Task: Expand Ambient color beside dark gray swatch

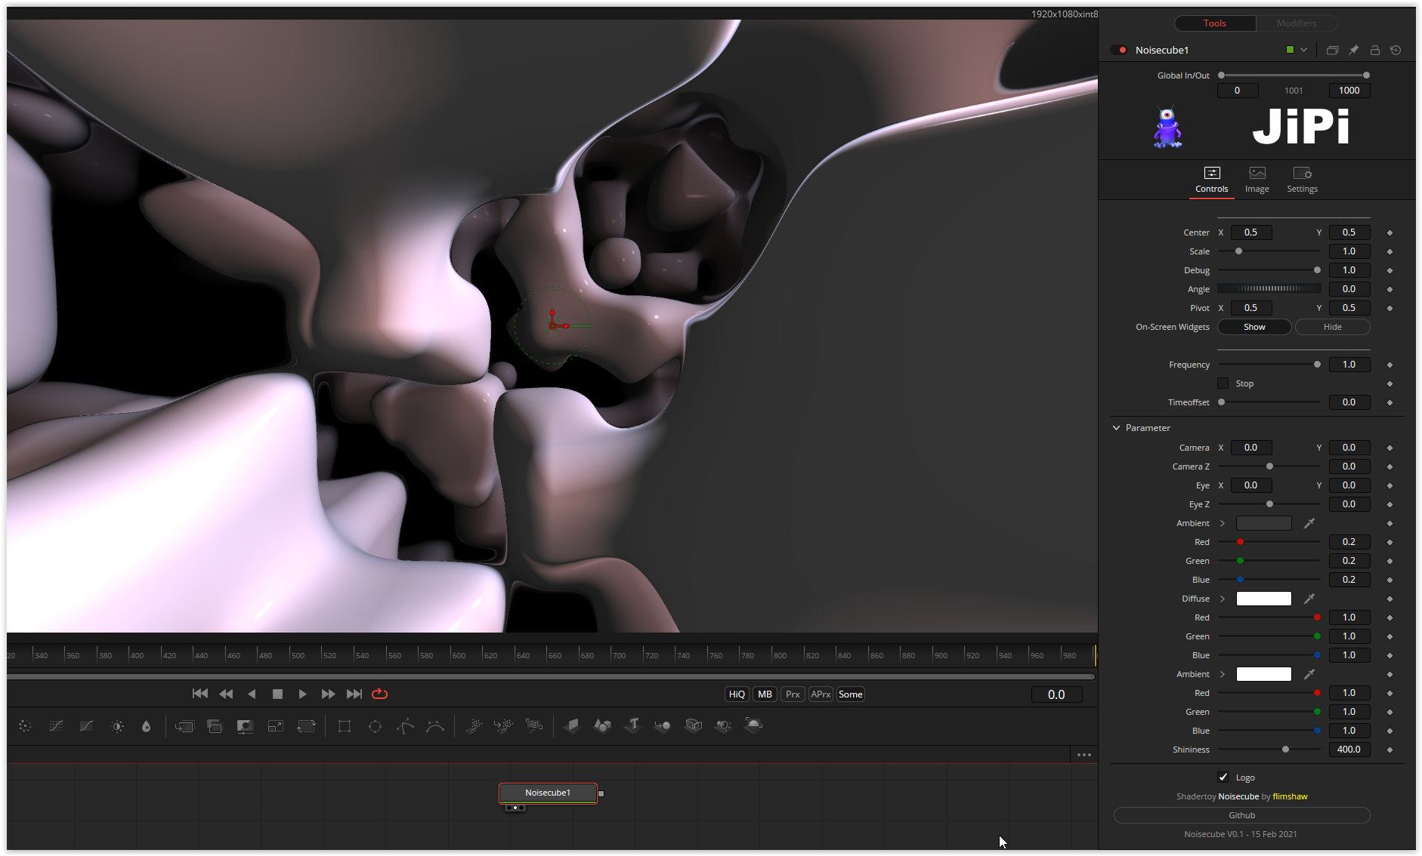Action: click(x=1223, y=523)
